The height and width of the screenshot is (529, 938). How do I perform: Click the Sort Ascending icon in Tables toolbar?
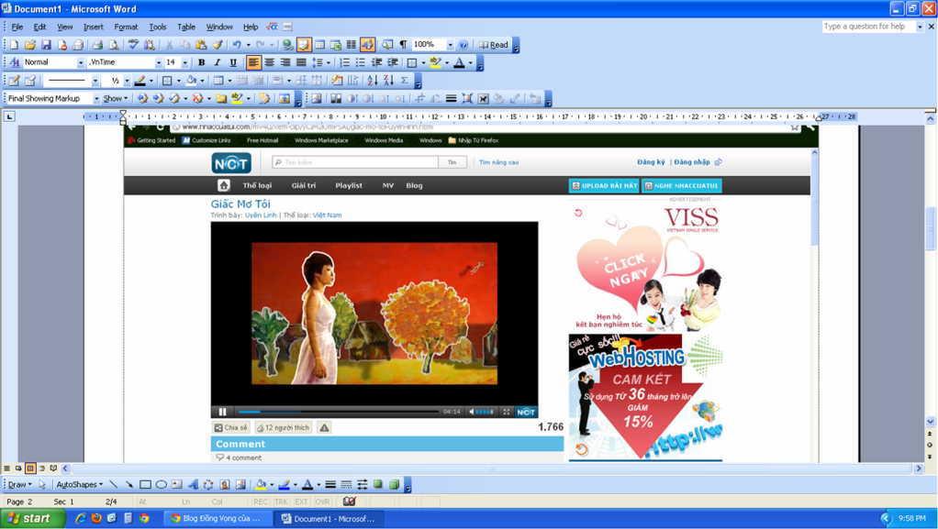pos(372,81)
